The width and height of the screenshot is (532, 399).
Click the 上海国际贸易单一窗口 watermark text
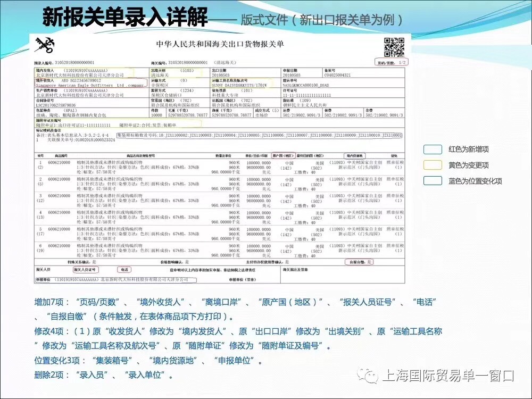coord(448,376)
